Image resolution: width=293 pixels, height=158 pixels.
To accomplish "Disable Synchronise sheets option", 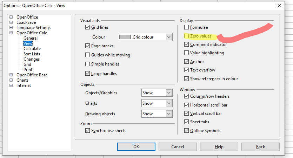I will coord(88,131).
